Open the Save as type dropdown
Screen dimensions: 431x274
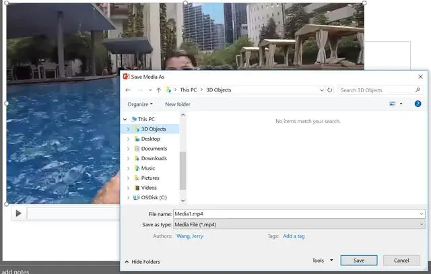[x=299, y=225]
